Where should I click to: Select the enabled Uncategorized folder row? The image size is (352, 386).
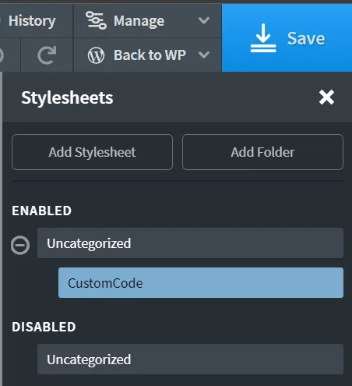pos(190,243)
